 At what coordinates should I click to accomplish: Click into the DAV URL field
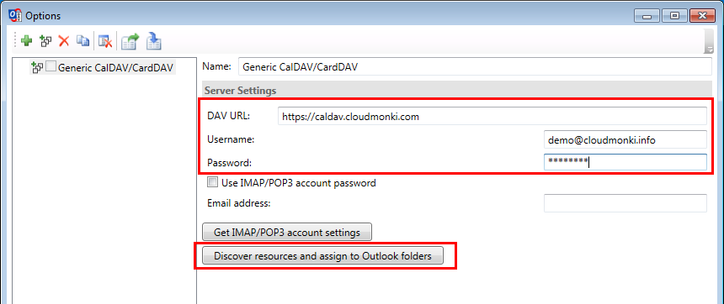point(492,117)
